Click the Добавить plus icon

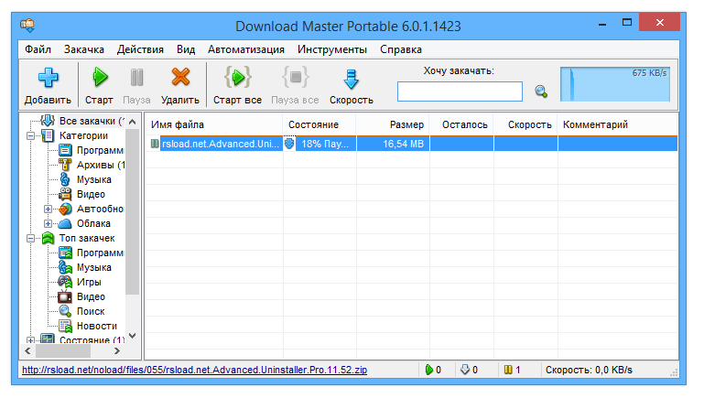tap(48, 78)
